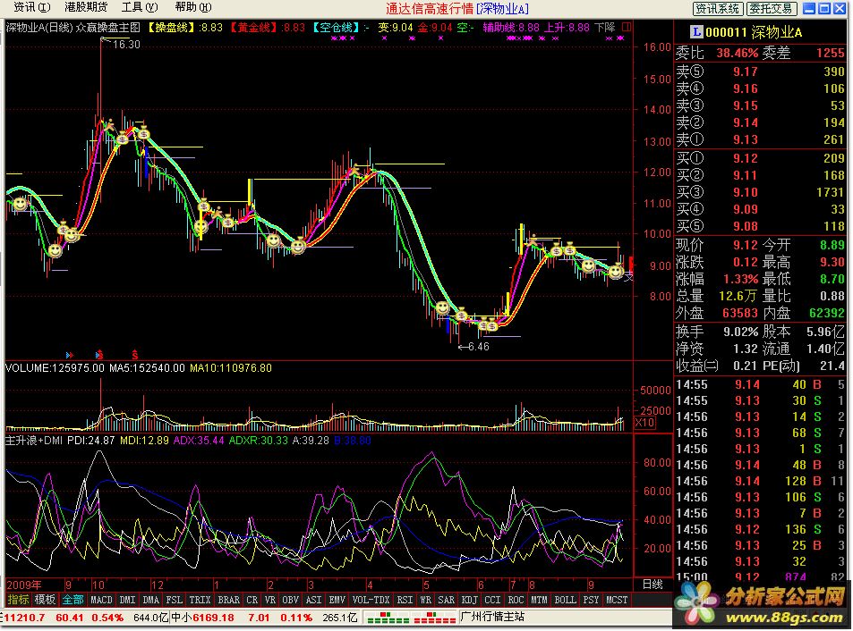
Task: Click the 中小 index value 6169.18
Action: (213, 618)
